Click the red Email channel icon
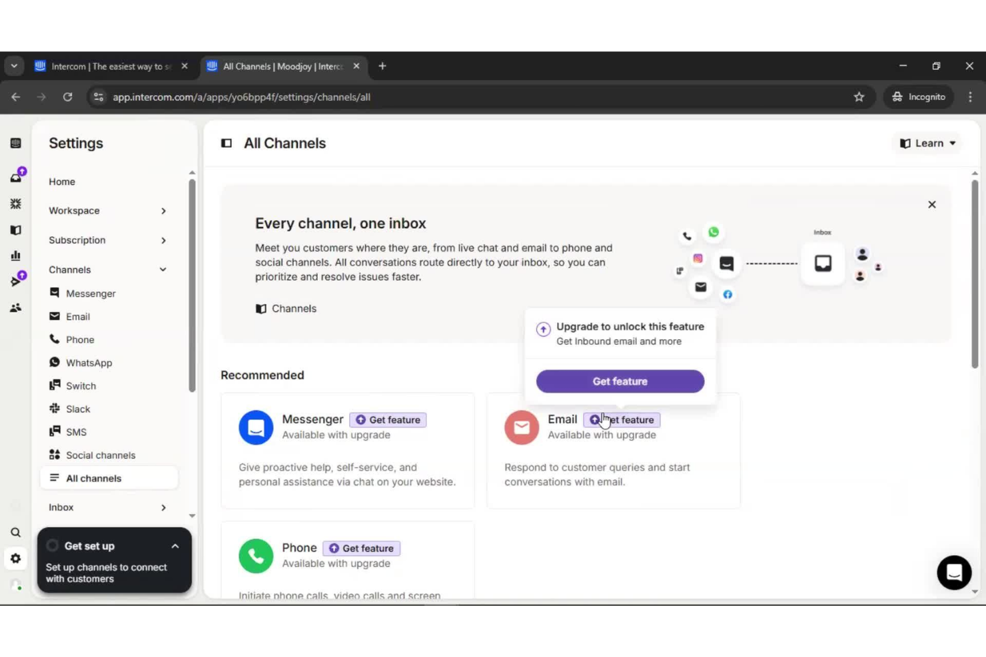Image resolution: width=986 pixels, height=657 pixels. (x=522, y=427)
